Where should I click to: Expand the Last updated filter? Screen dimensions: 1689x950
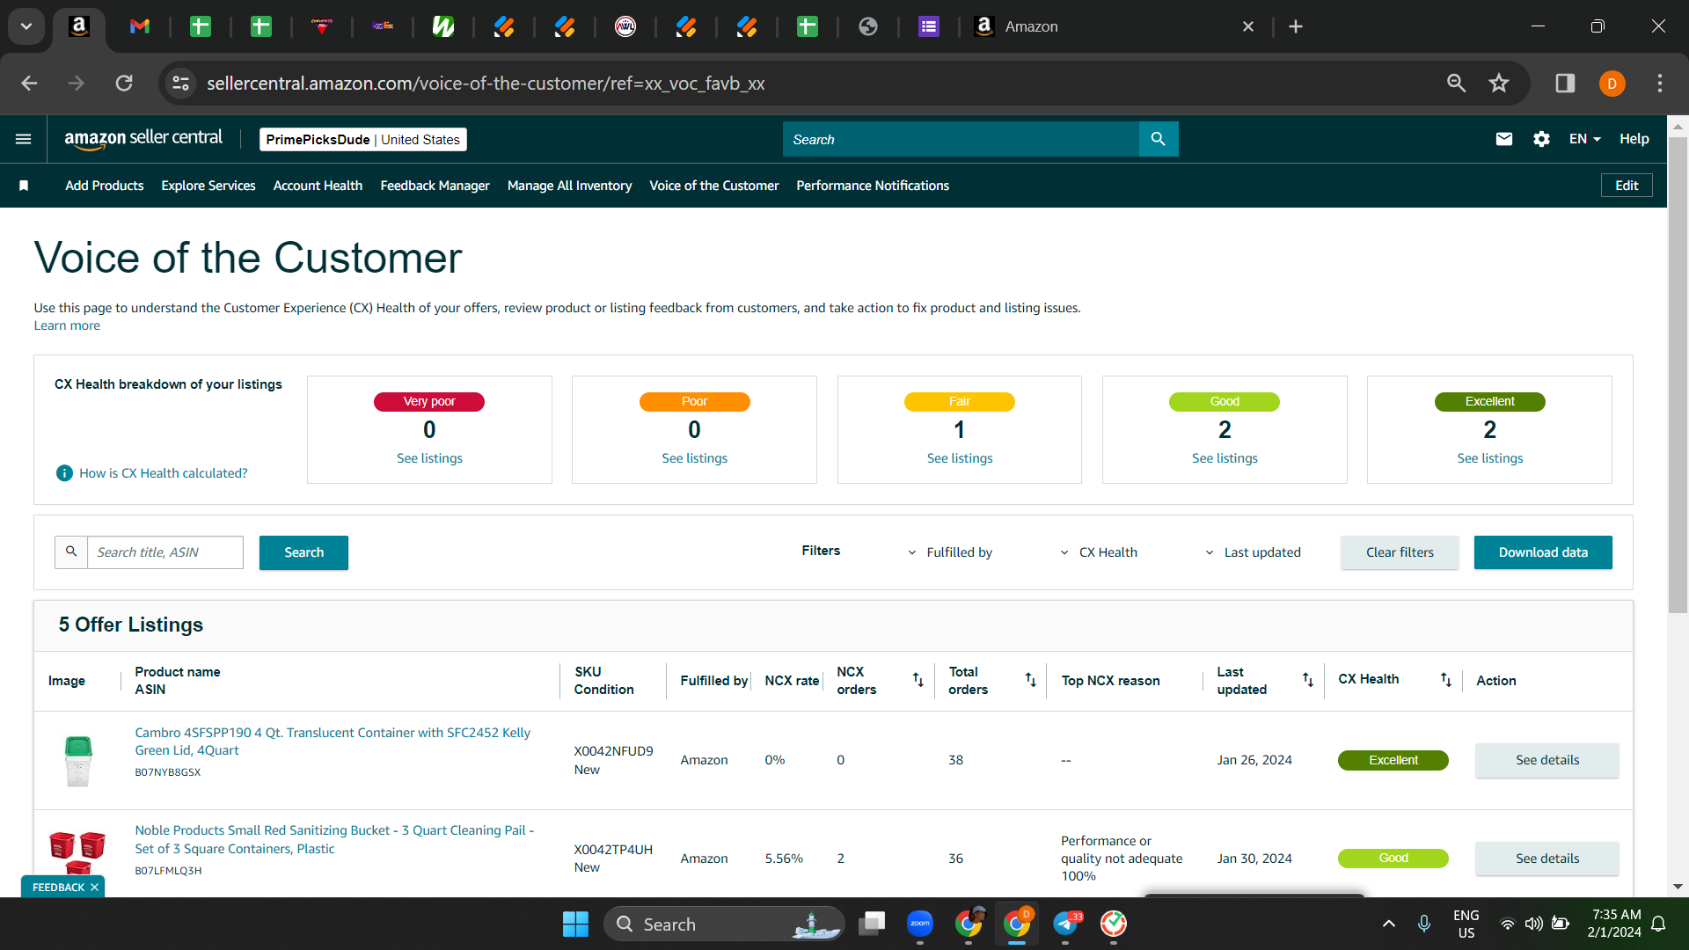pos(1253,552)
